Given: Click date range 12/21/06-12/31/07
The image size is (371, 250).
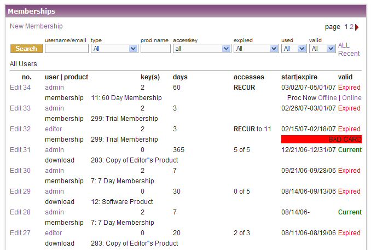Looking at the screenshot, I should pyautogui.click(x=309, y=150).
